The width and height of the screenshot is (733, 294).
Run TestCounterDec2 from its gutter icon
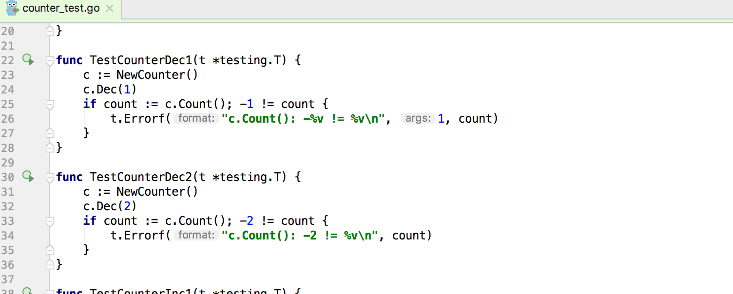[28, 177]
